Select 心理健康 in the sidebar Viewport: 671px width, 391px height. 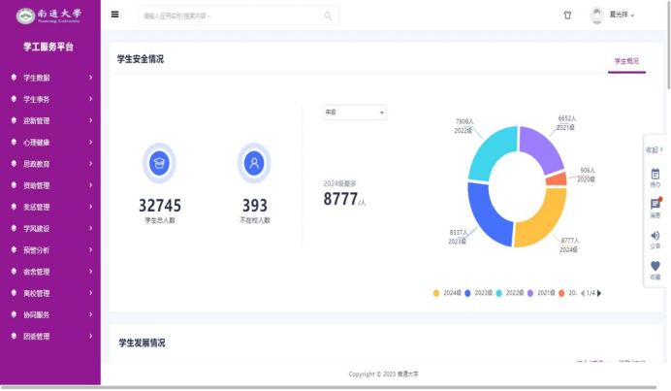(x=50, y=143)
